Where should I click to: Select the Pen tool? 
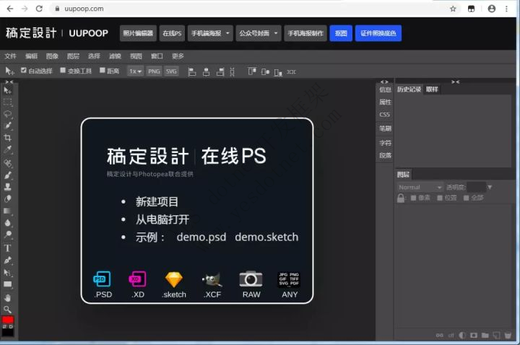[7, 261]
